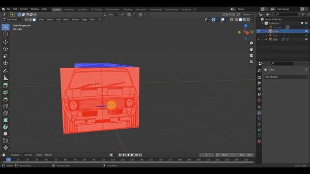Open the Vertex menu in viewport header
This screenshot has width=310, height=174.
tap(75, 19)
